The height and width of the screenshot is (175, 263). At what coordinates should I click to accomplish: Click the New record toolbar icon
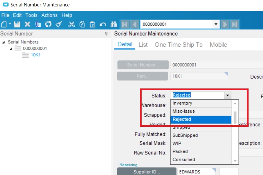(x=4, y=24)
